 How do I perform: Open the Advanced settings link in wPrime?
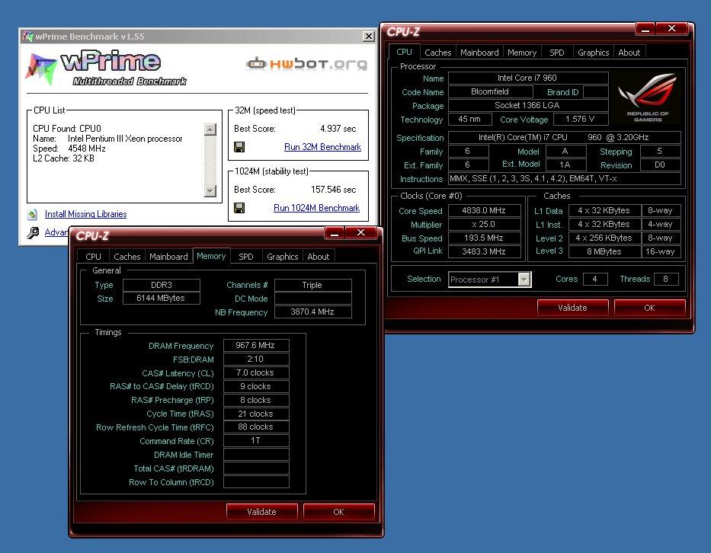(x=56, y=232)
